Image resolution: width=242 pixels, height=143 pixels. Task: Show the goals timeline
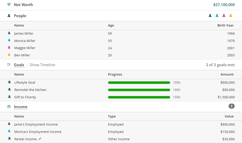[x=42, y=65]
